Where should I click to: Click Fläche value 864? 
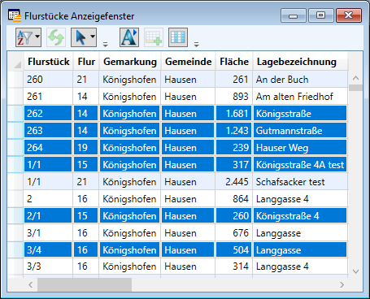click(234, 199)
